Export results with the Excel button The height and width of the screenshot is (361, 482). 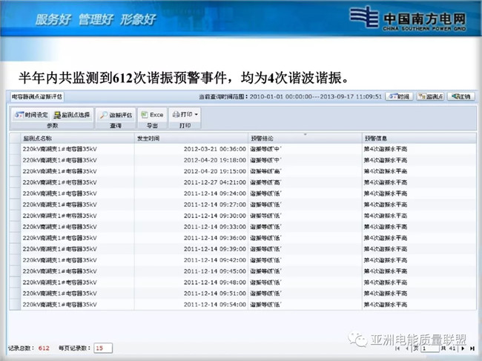(x=153, y=115)
